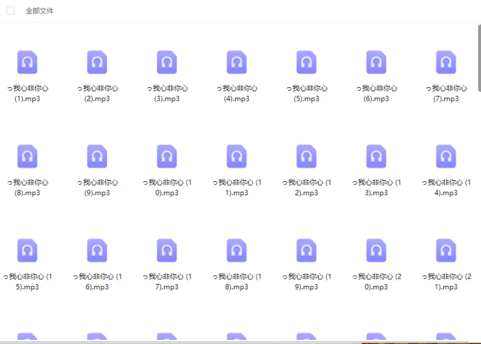The width and height of the screenshot is (481, 344).
Task: Select audio icon of 我心非你心 (8).mp3
Action: [27, 156]
